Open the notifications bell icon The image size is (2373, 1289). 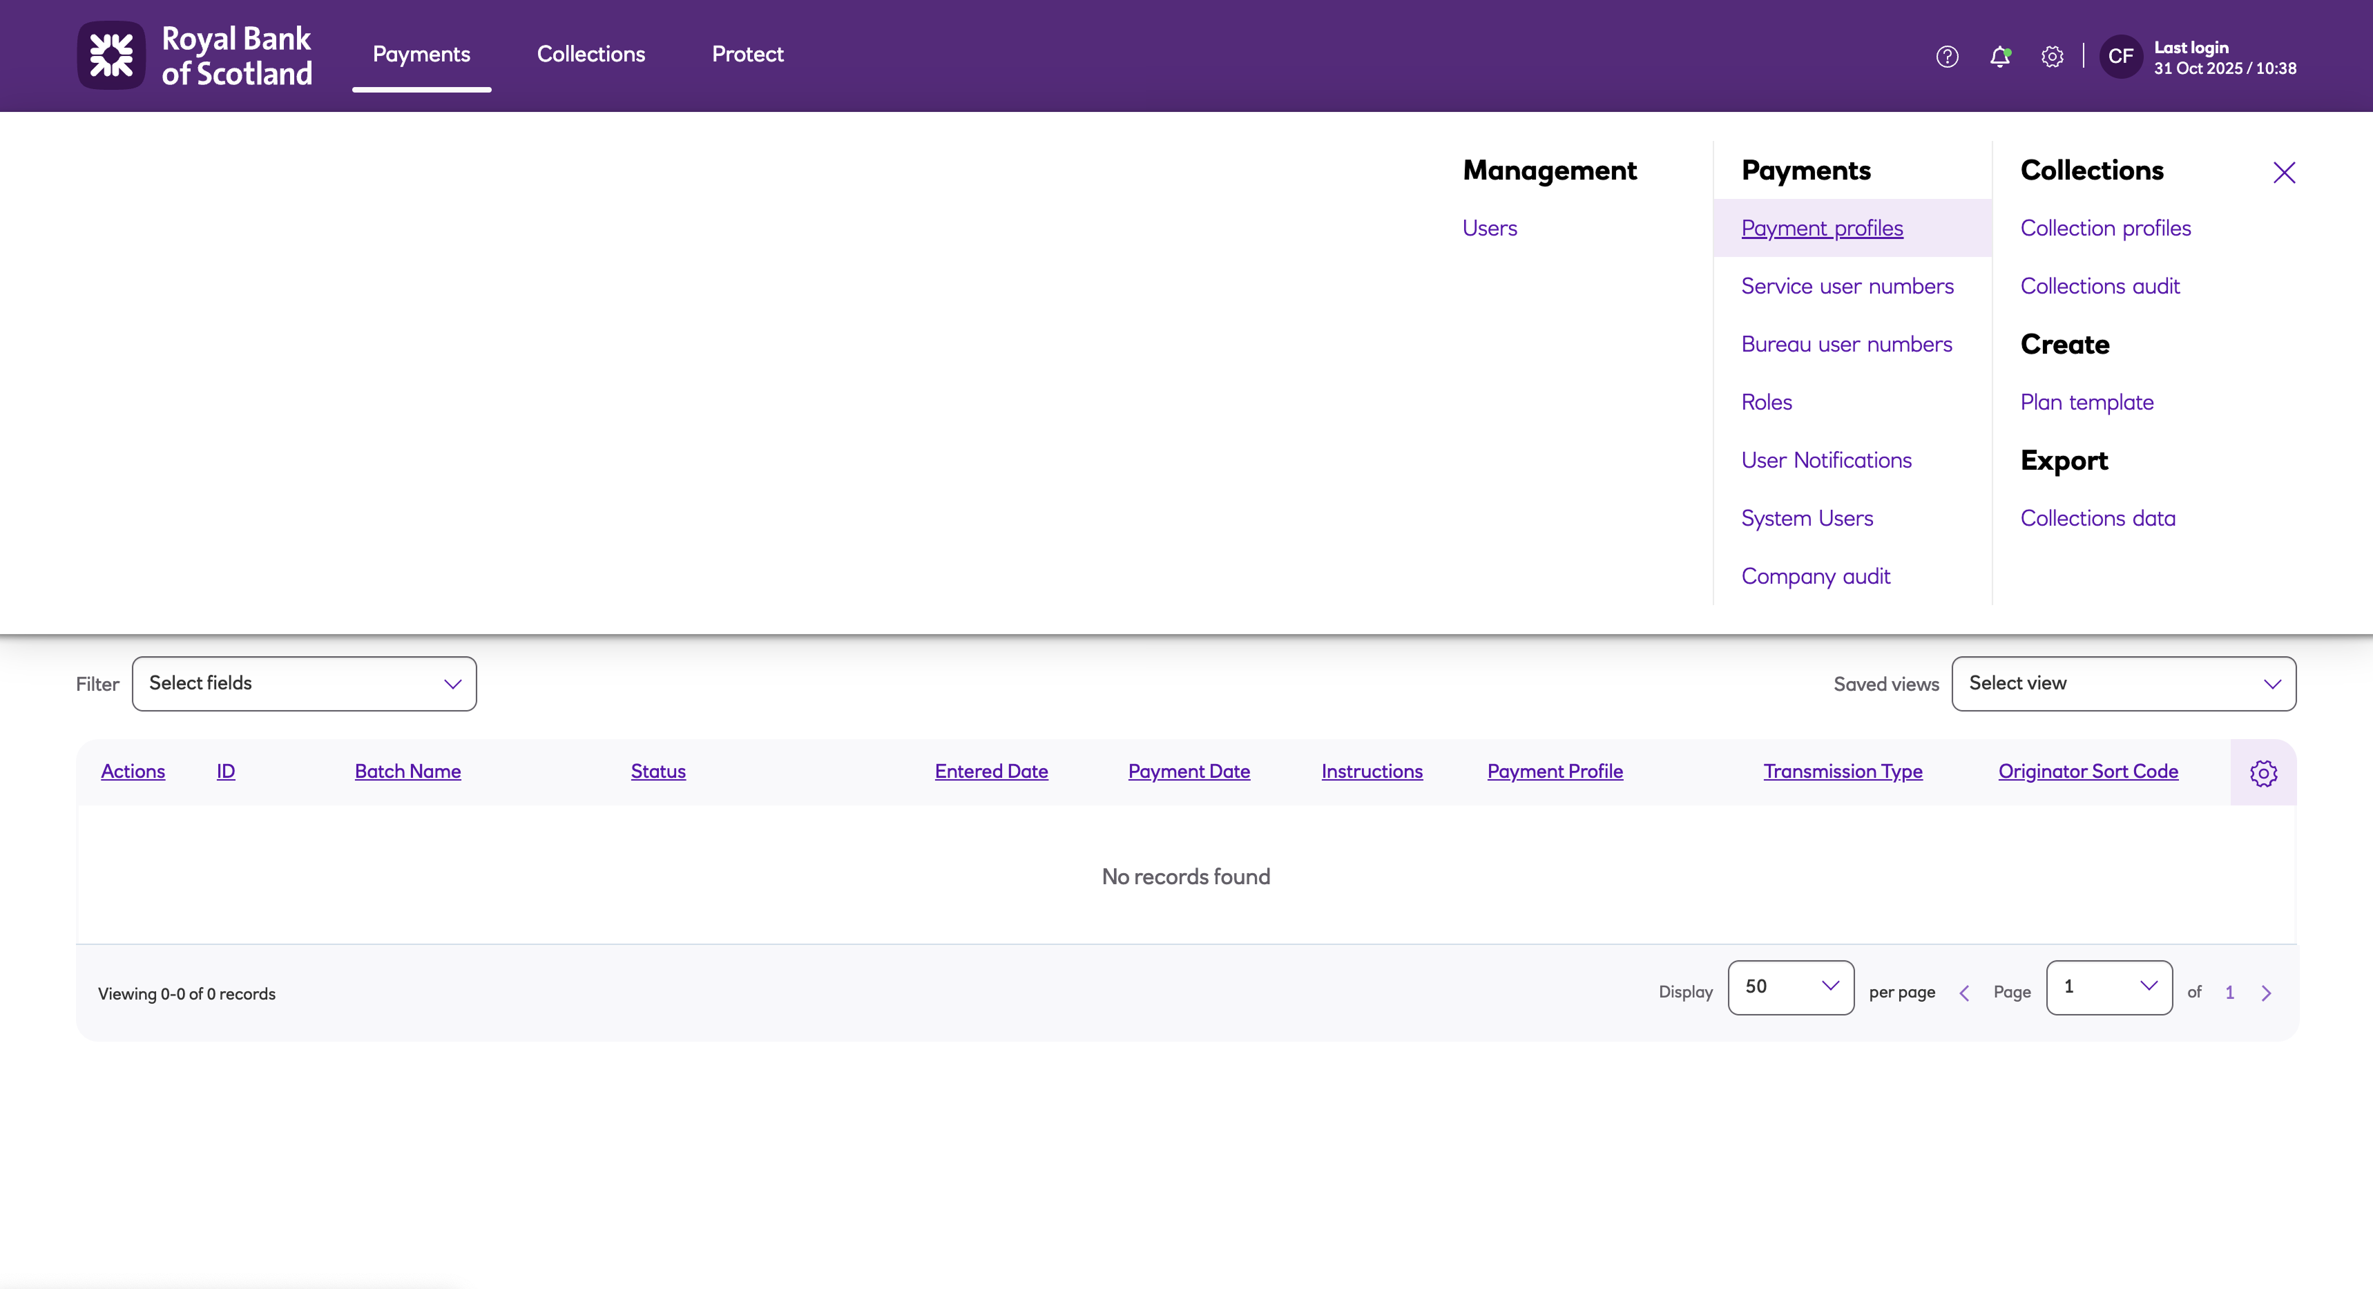(1999, 56)
